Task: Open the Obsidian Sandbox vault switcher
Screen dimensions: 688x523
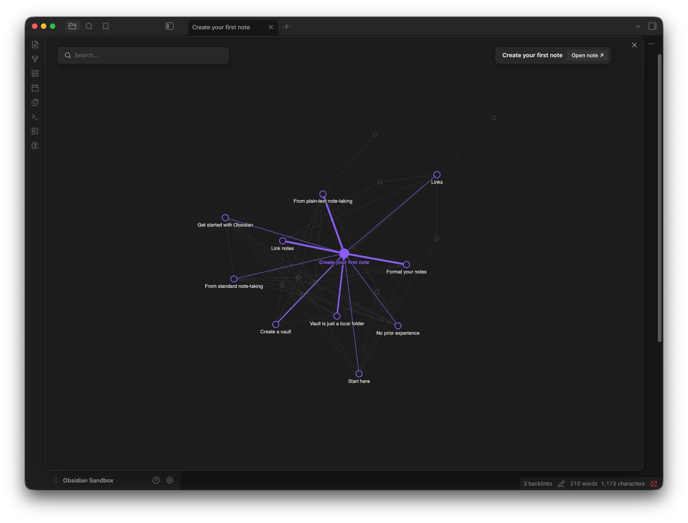Action: [84, 480]
